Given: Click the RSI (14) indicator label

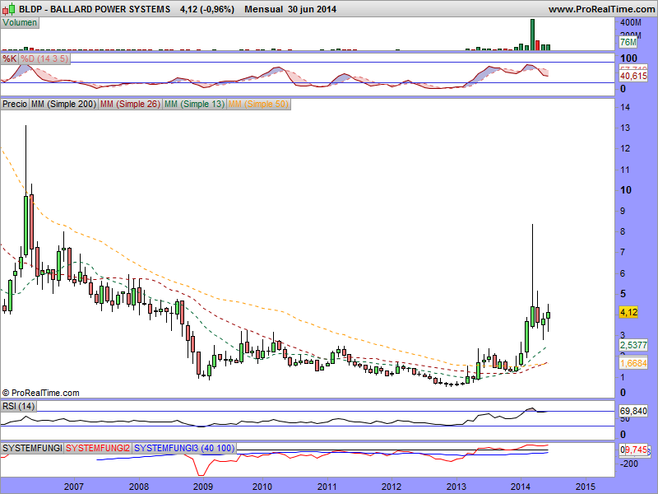Looking at the screenshot, I should point(18,406).
